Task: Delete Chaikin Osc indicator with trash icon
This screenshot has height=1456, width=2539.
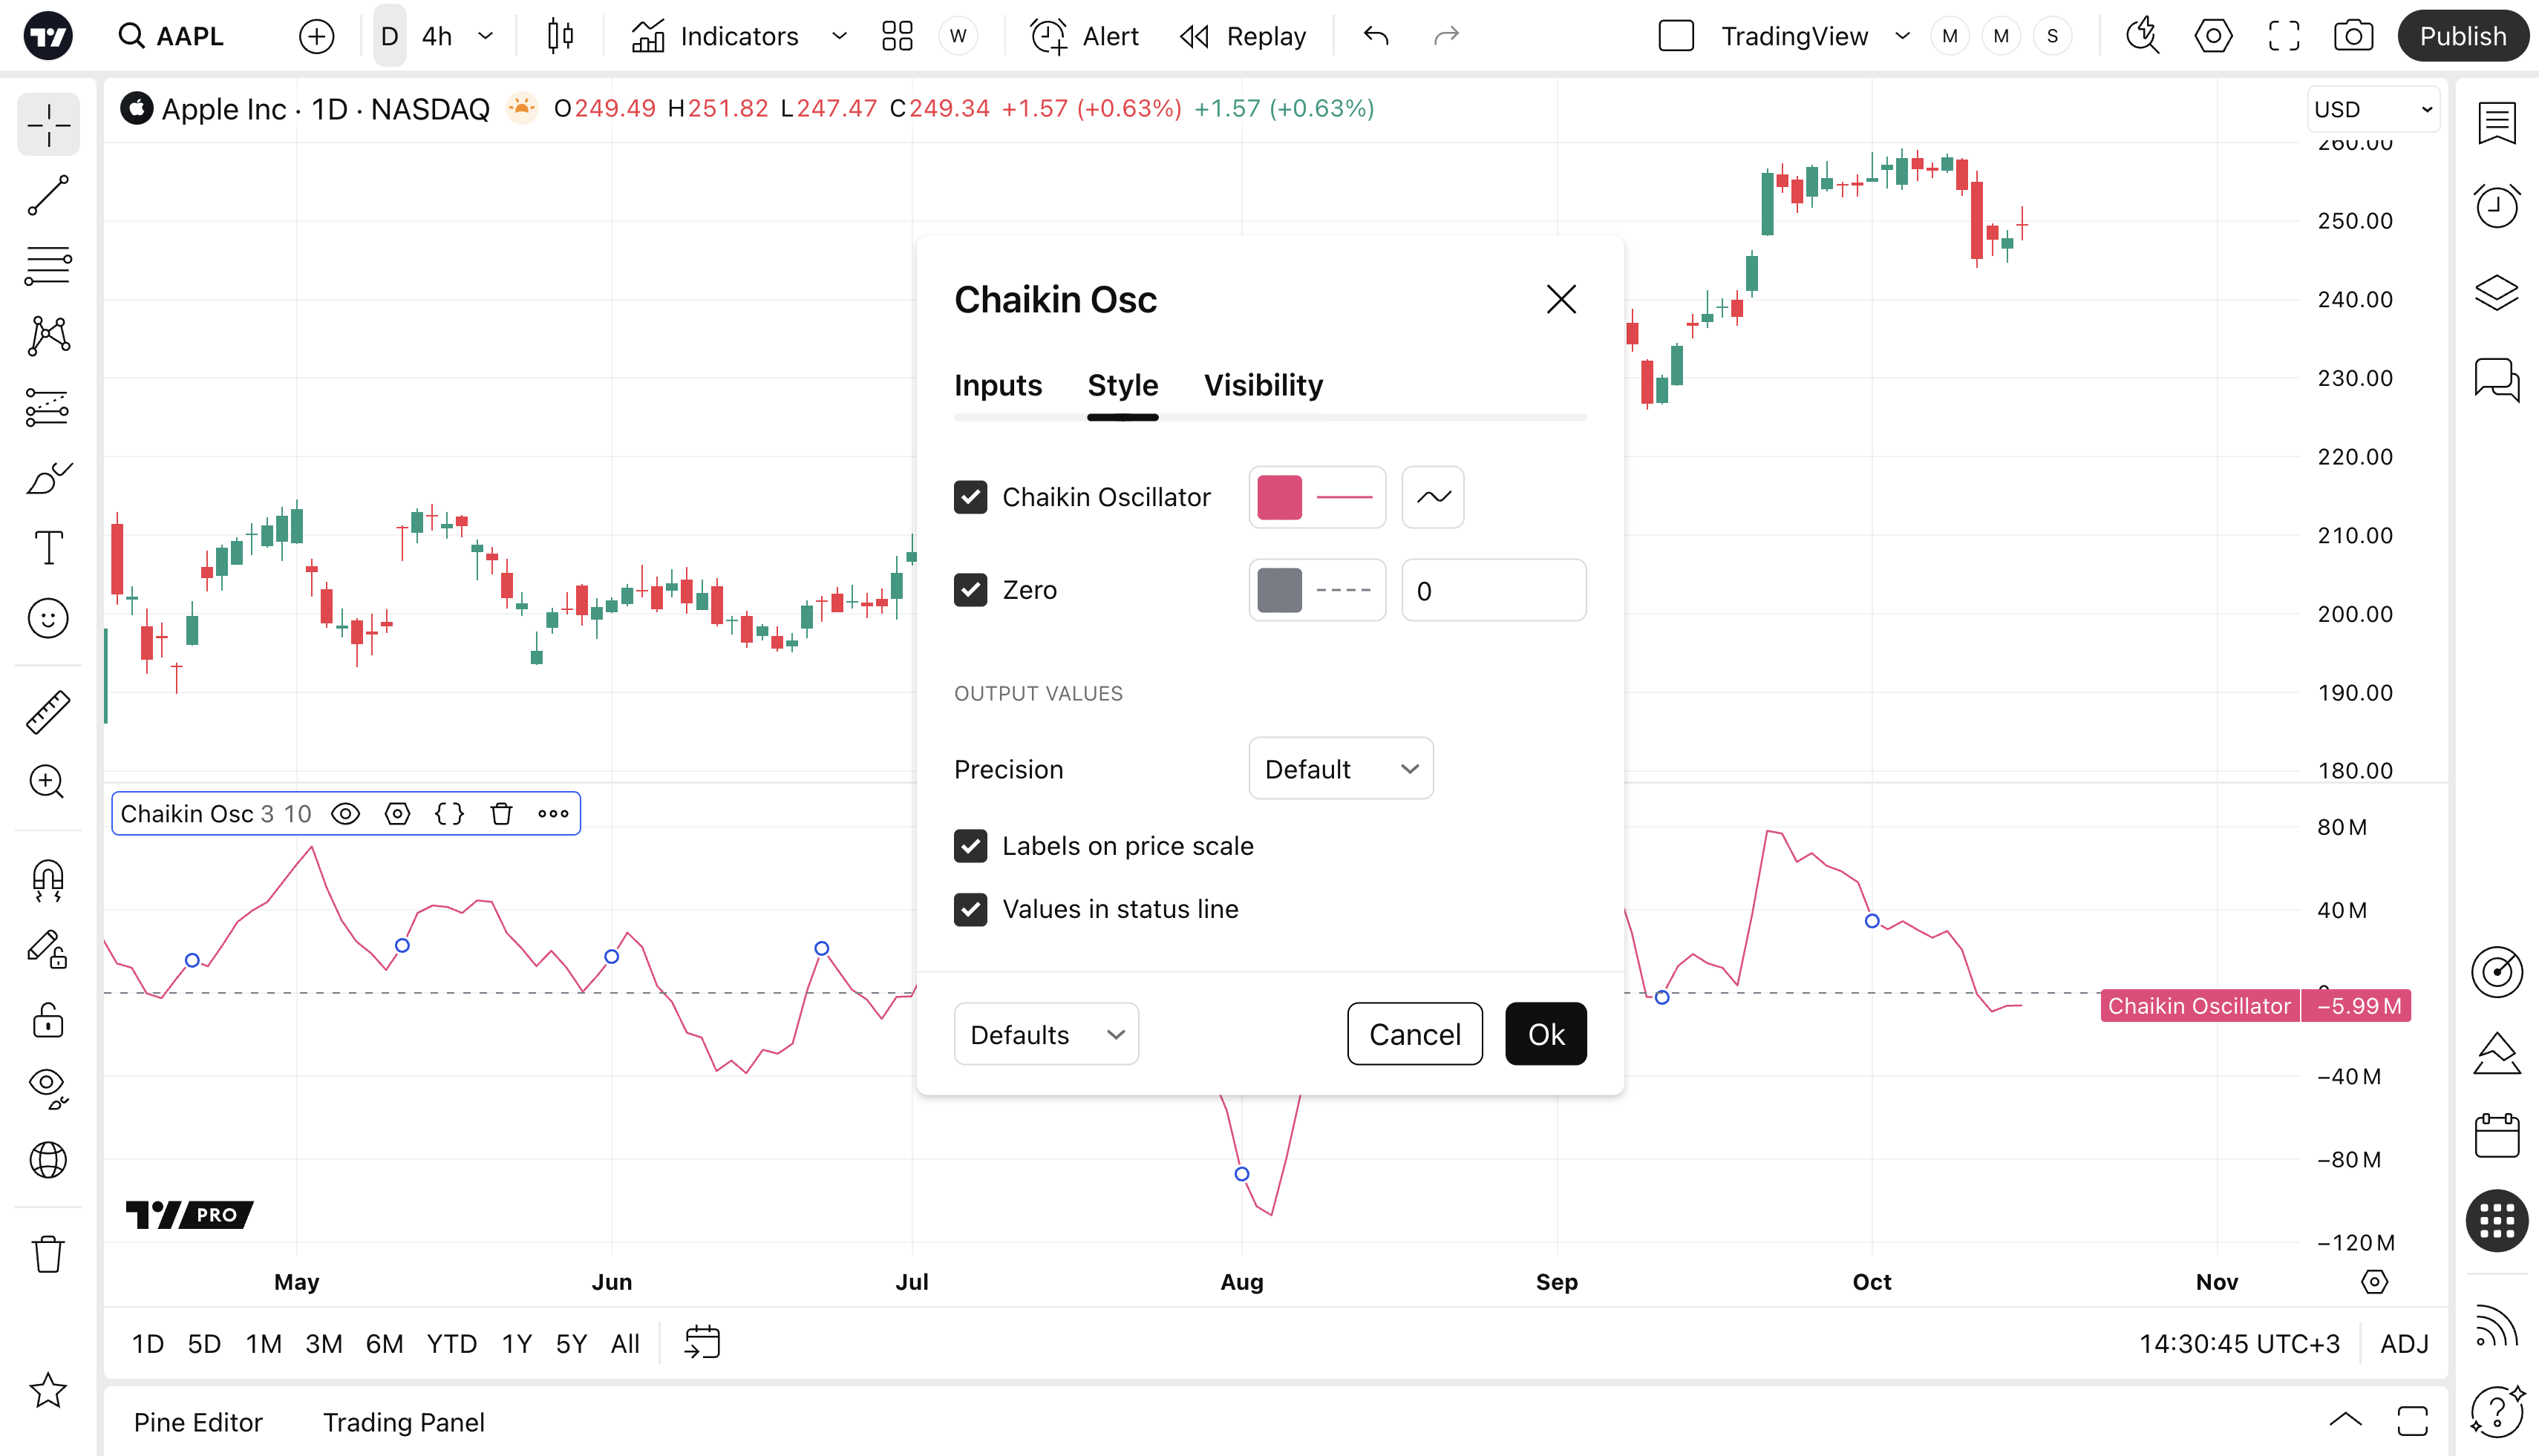Action: (501, 814)
